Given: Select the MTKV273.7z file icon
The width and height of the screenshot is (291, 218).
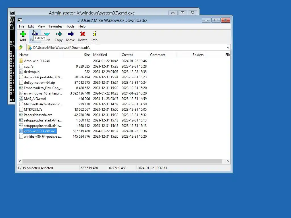Looking at the screenshot, I should pos(21,109).
